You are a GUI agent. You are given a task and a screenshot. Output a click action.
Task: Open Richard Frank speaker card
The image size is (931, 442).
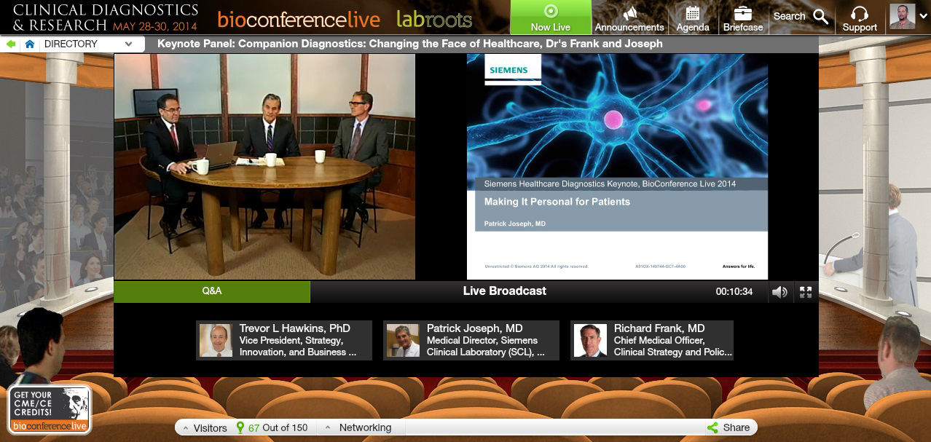pyautogui.click(x=652, y=340)
